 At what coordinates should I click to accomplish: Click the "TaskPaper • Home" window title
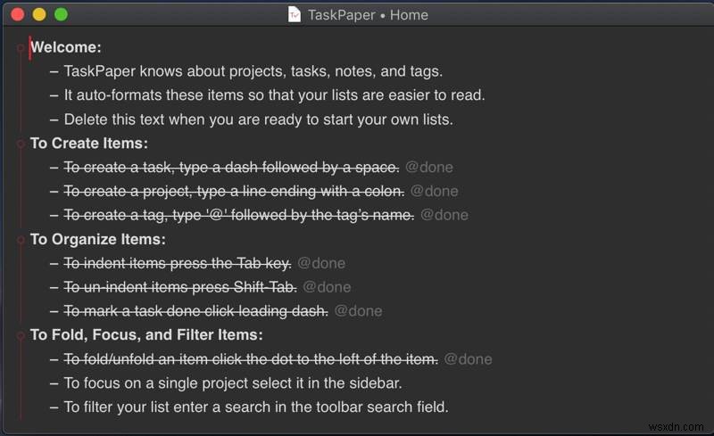pyautogui.click(x=368, y=14)
